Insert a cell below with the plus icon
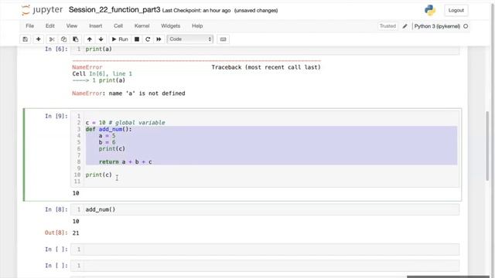This screenshot has width=495, height=278. [38, 39]
